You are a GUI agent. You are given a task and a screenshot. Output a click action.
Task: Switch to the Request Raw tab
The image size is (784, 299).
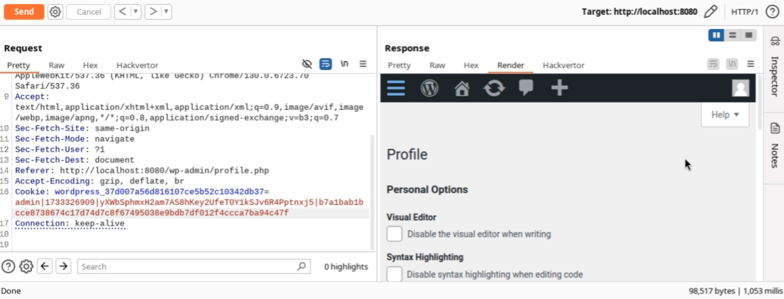click(57, 65)
